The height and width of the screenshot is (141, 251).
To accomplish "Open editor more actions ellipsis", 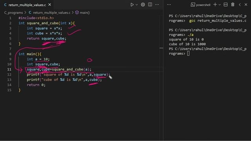I will [157, 5].
